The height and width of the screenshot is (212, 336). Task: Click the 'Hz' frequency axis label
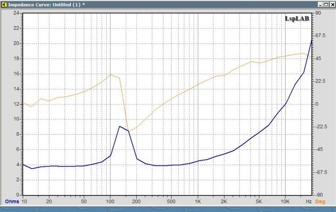pos(309,201)
